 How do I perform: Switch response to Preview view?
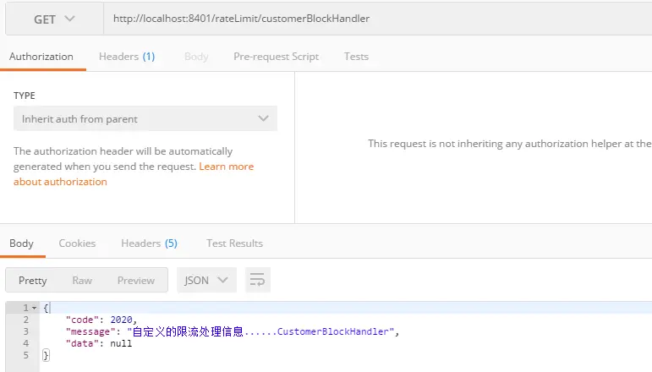tap(136, 281)
